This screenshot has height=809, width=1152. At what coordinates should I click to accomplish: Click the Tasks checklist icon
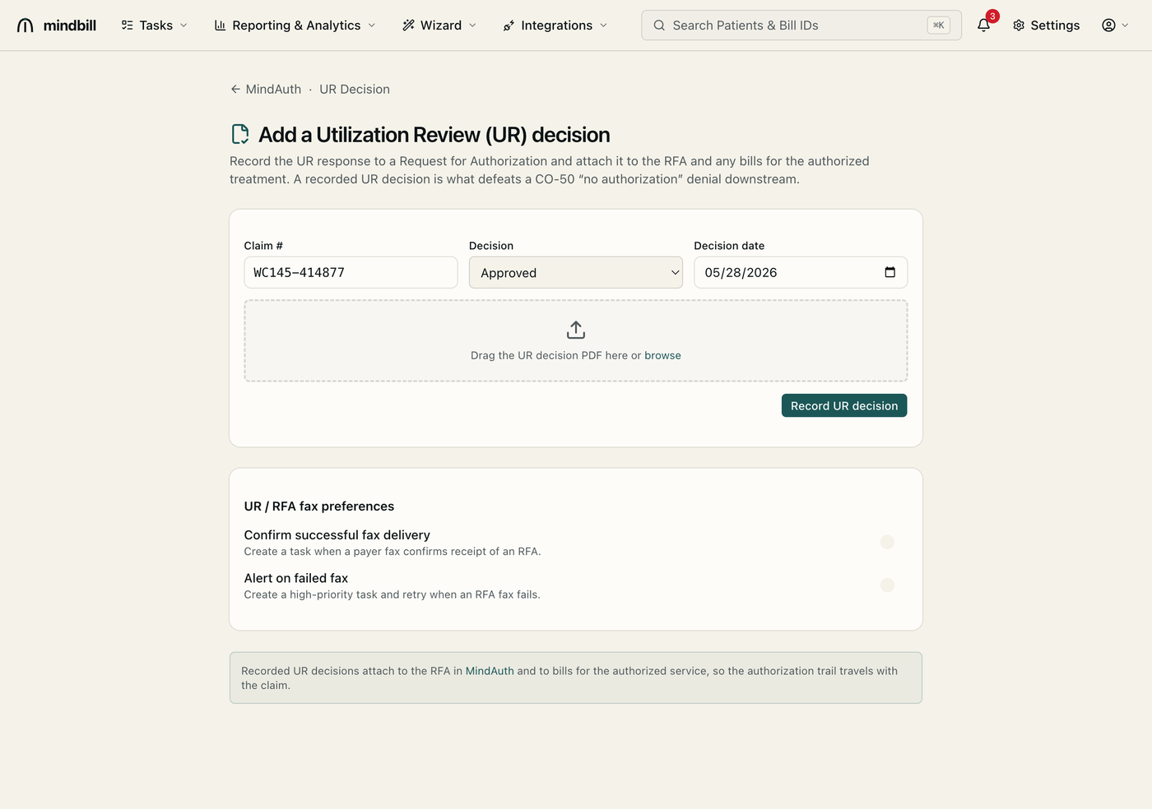[128, 25]
